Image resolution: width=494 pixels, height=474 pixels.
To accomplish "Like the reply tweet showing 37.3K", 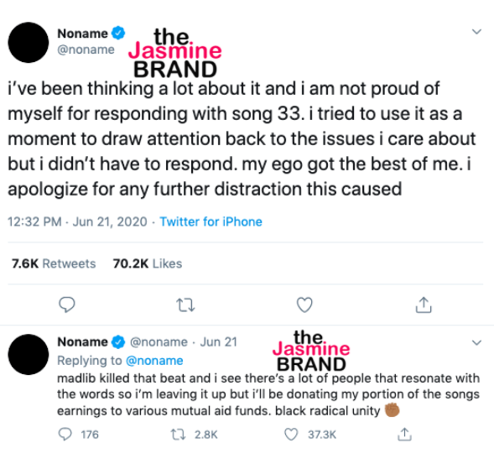I will [x=291, y=435].
